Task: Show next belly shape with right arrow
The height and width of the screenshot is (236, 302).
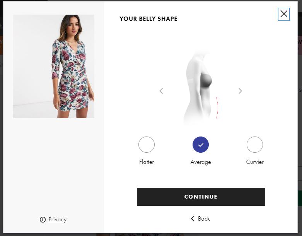Action: pos(240,91)
